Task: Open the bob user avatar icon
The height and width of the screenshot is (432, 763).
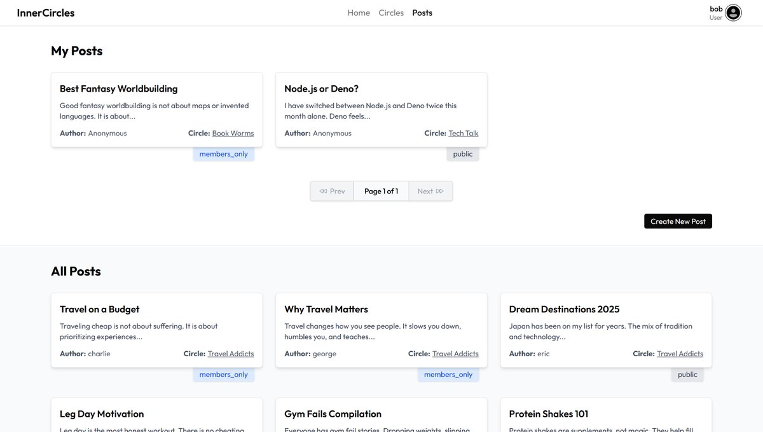Action: 733,13
